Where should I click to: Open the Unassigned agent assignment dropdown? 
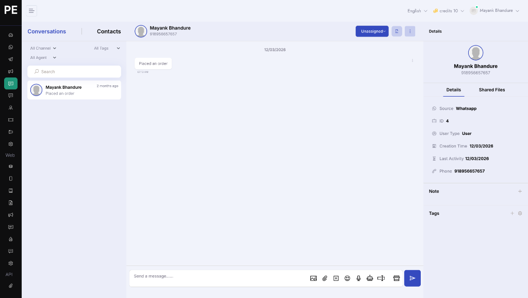tap(372, 32)
